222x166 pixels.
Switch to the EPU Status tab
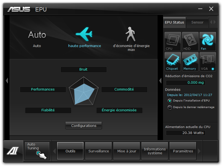click(x=174, y=22)
